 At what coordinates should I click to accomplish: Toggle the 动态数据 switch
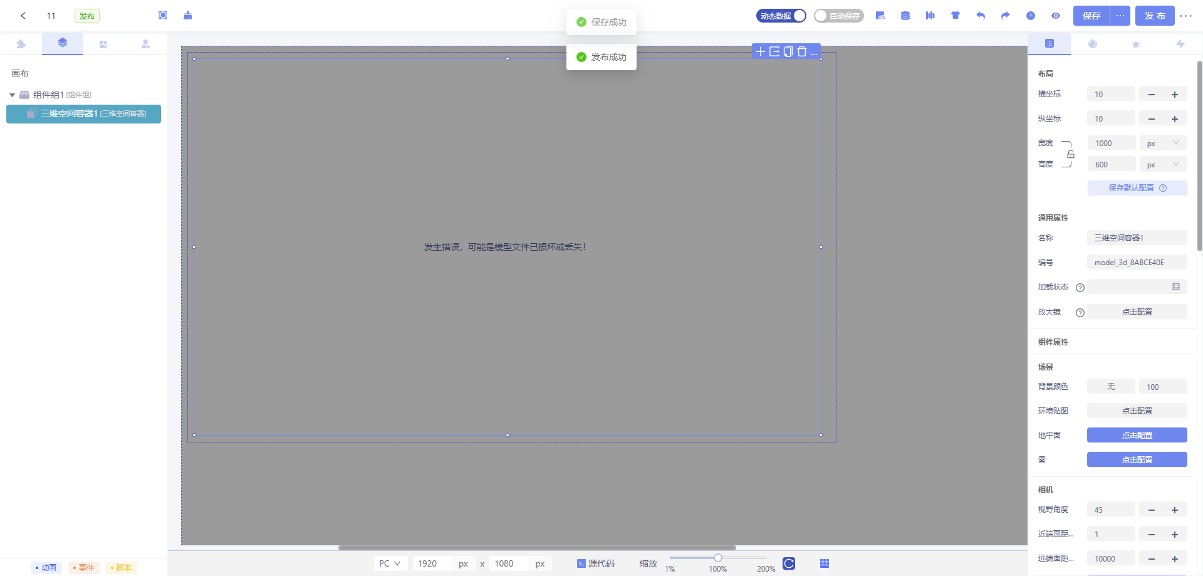[781, 16]
